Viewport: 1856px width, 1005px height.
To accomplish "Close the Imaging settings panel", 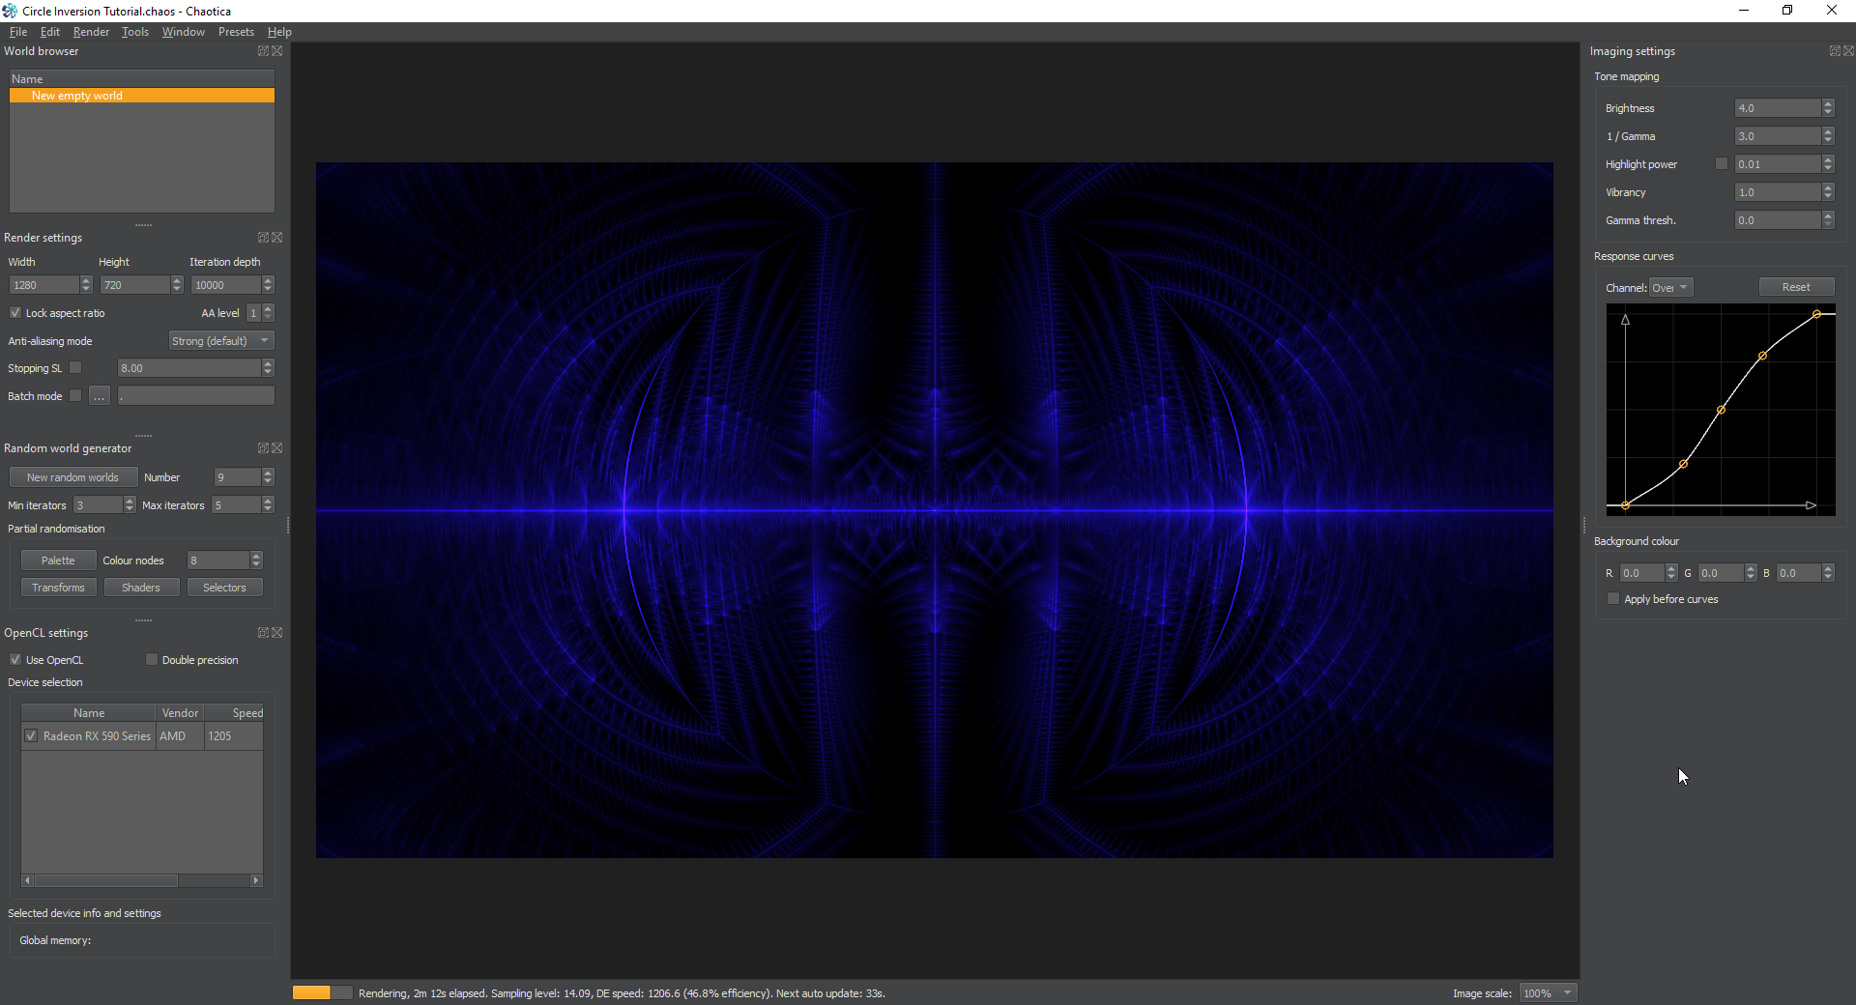I will pos(1849,51).
